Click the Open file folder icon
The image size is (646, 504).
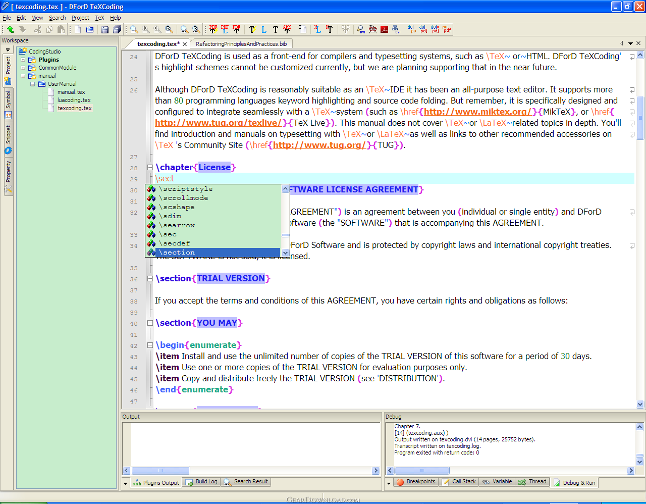point(90,29)
